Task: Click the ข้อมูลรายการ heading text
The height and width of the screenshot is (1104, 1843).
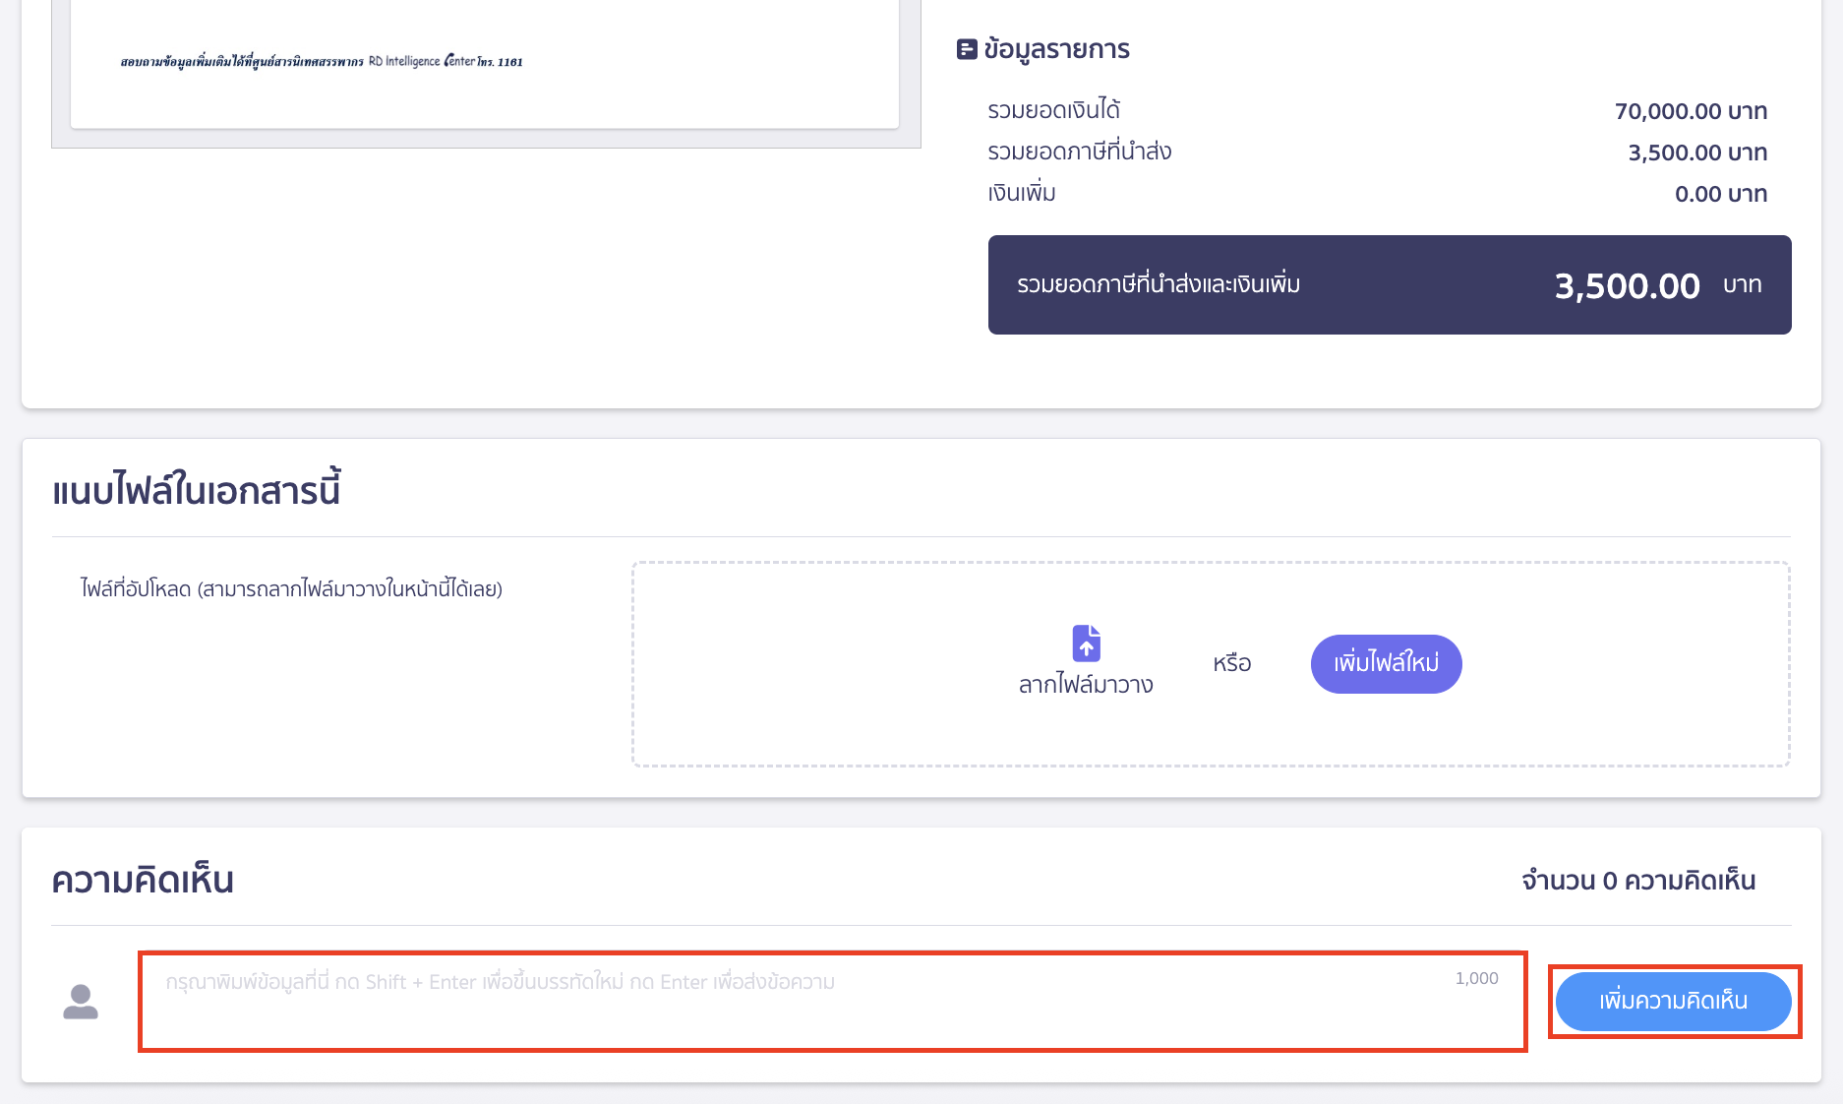Action: point(1056,49)
